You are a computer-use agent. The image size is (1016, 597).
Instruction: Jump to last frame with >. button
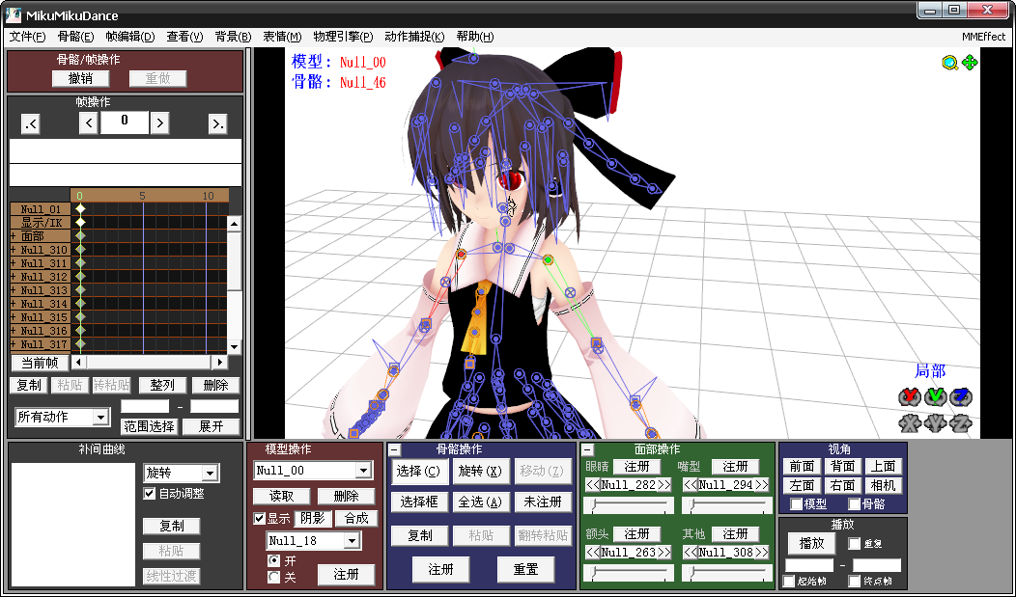(x=217, y=123)
